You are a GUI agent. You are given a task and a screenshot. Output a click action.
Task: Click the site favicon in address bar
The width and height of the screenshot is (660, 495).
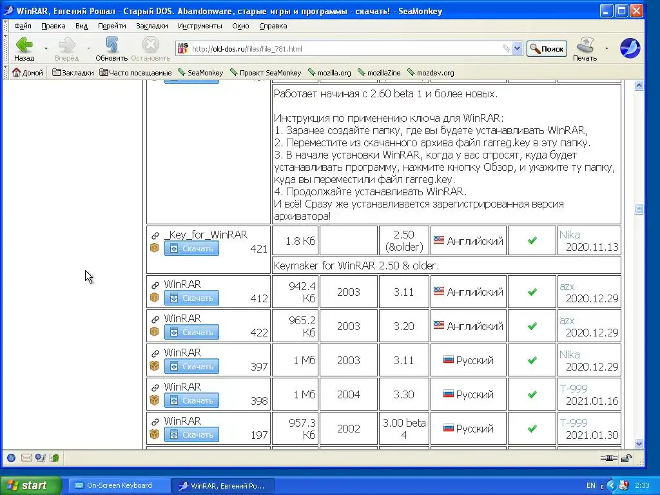[x=182, y=48]
